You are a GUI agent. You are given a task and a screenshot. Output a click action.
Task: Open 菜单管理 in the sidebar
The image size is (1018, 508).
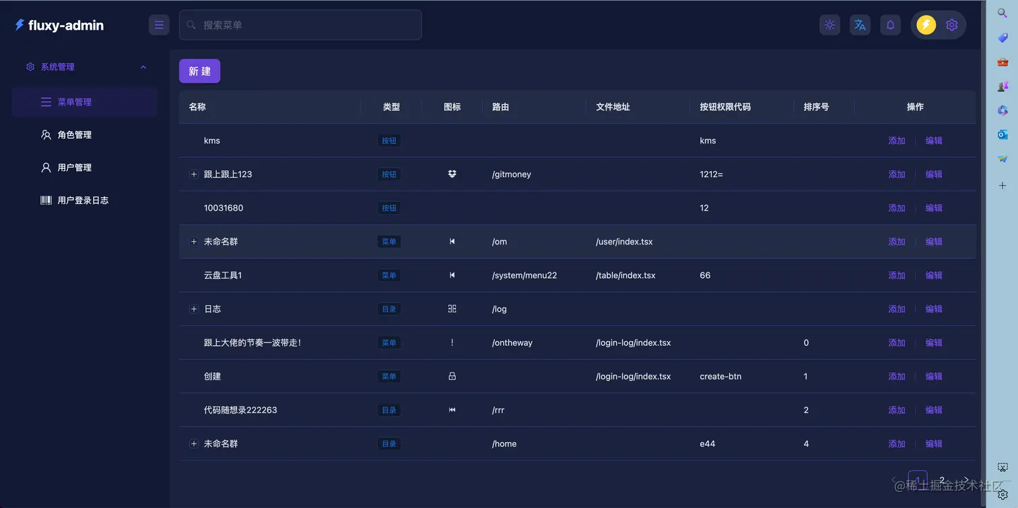[x=84, y=102]
